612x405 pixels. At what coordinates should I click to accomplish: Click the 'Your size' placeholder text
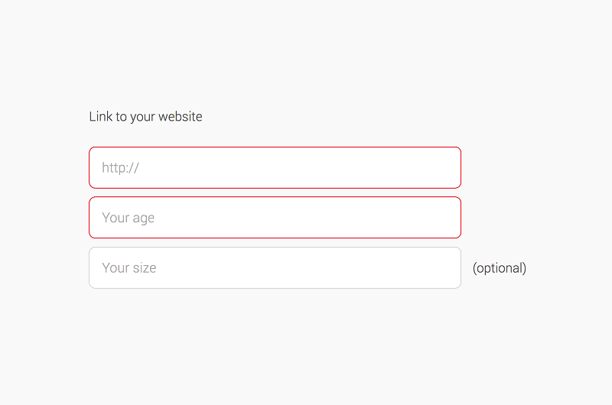[x=129, y=268]
